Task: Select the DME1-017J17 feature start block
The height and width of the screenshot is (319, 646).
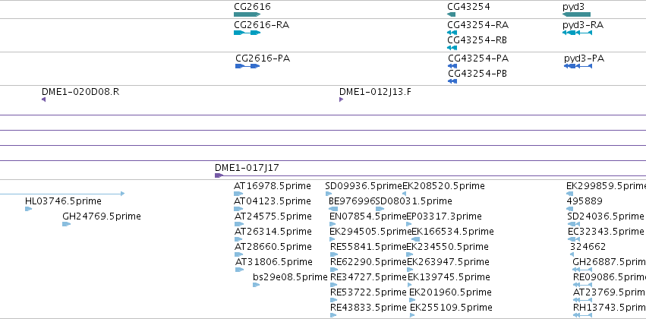Action: [x=219, y=175]
